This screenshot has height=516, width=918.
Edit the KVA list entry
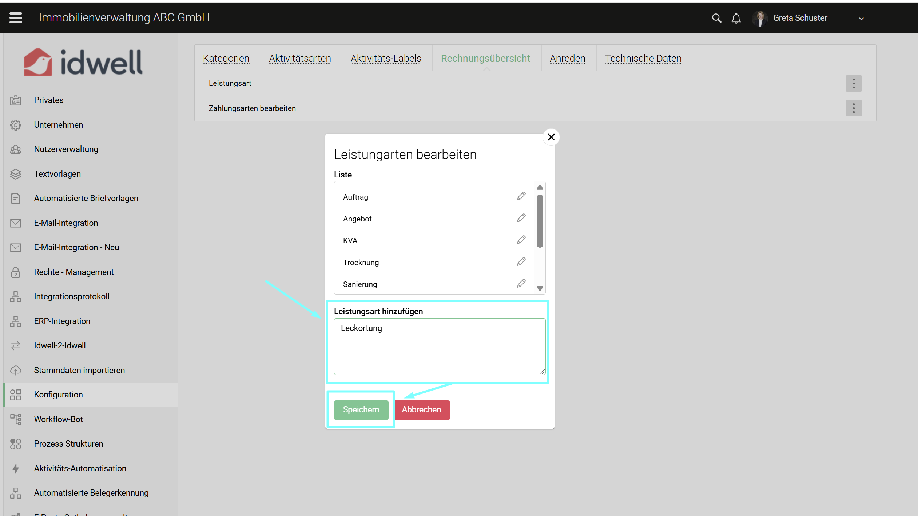(521, 240)
